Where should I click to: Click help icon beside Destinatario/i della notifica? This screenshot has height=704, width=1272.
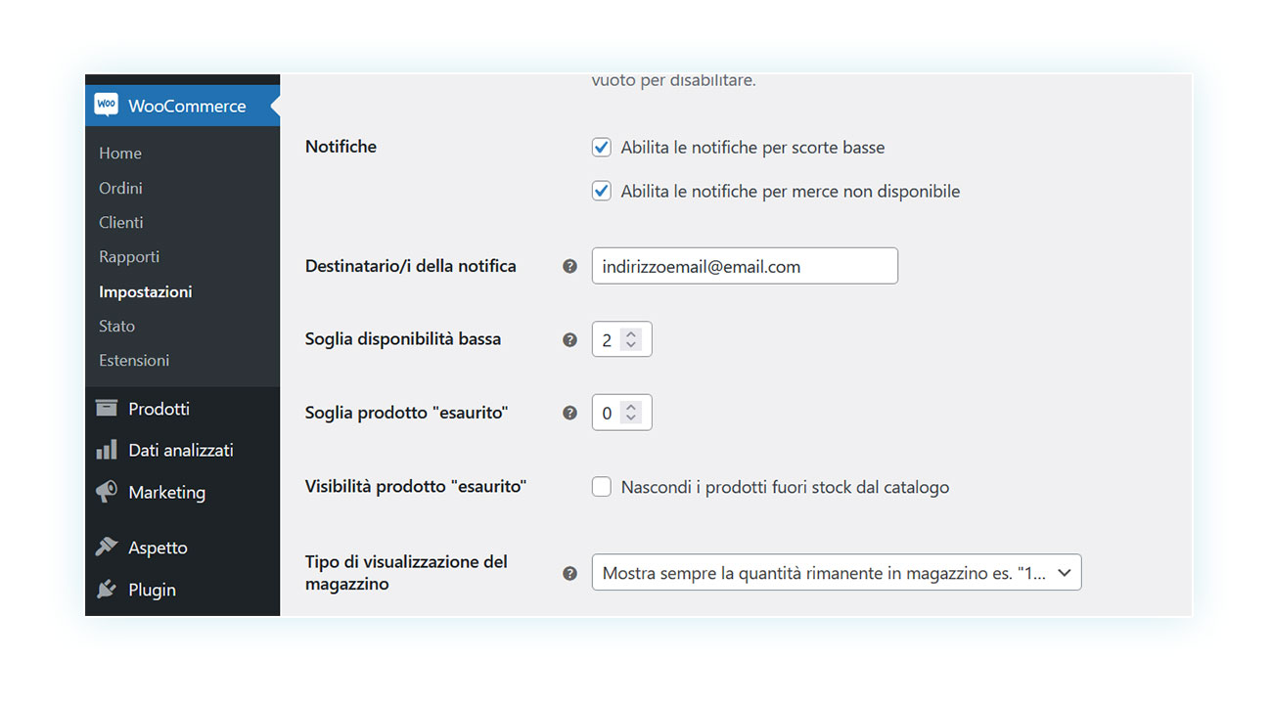point(569,266)
